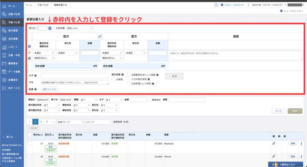Open the debit 勘定科目 未選択 dropdown
307x167 pixels.
[x=44, y=53]
